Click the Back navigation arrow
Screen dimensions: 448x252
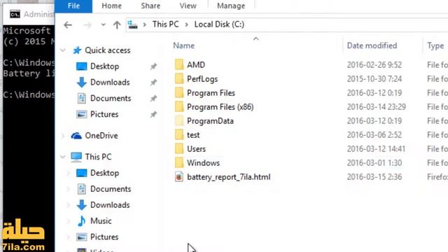pyautogui.click(x=68, y=25)
